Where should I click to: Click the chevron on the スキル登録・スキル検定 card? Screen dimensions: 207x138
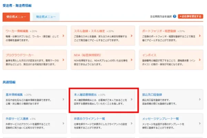tap(131, 36)
